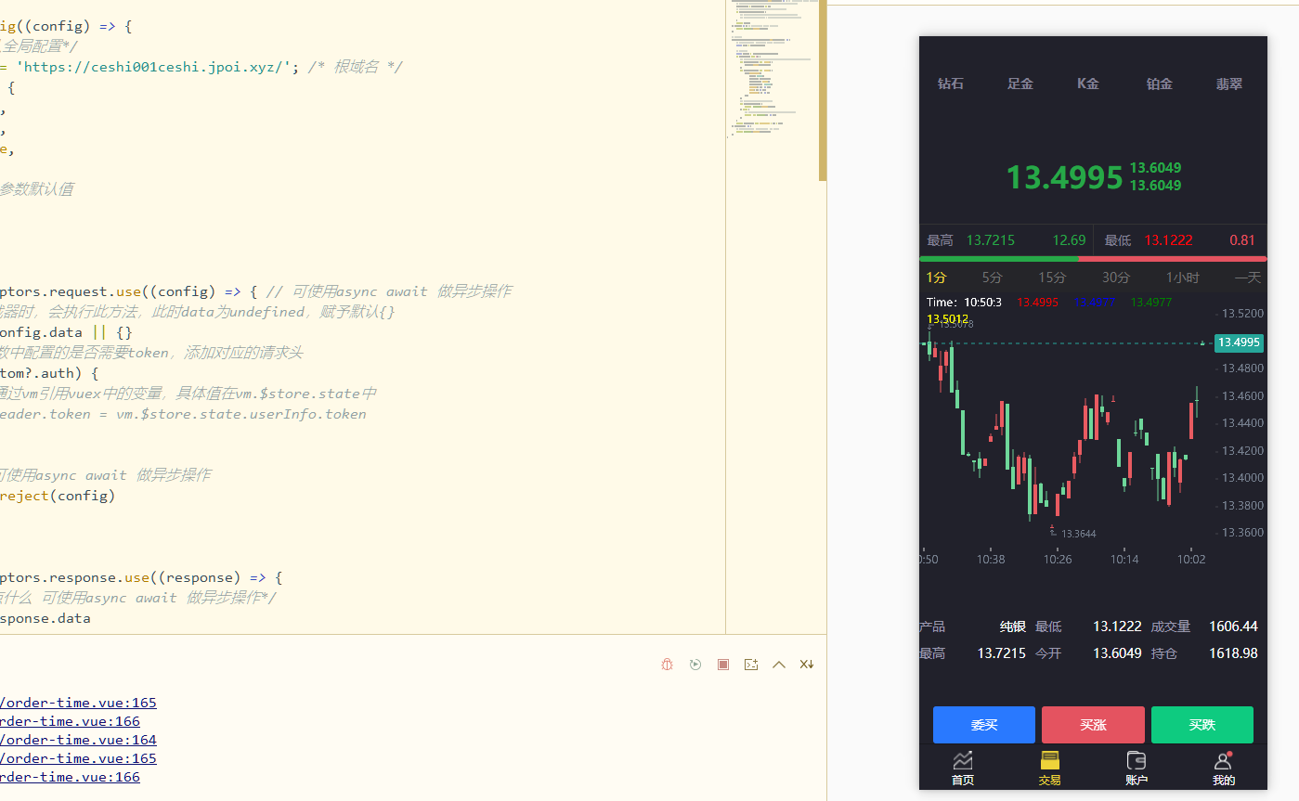Tap the 交易 trade icon in bottom nav
Viewport: 1299px width, 801px height.
click(1049, 761)
